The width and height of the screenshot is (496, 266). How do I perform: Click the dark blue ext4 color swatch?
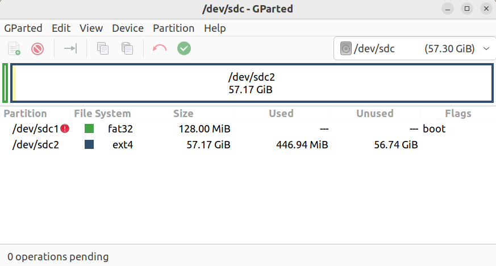[89, 145]
